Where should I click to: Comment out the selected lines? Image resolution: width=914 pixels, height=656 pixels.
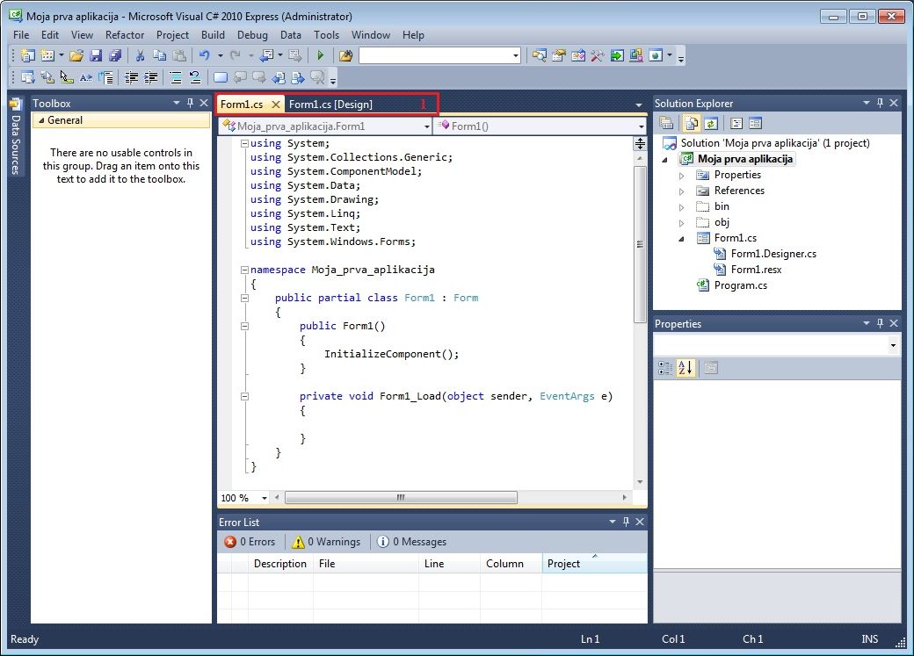coord(176,77)
